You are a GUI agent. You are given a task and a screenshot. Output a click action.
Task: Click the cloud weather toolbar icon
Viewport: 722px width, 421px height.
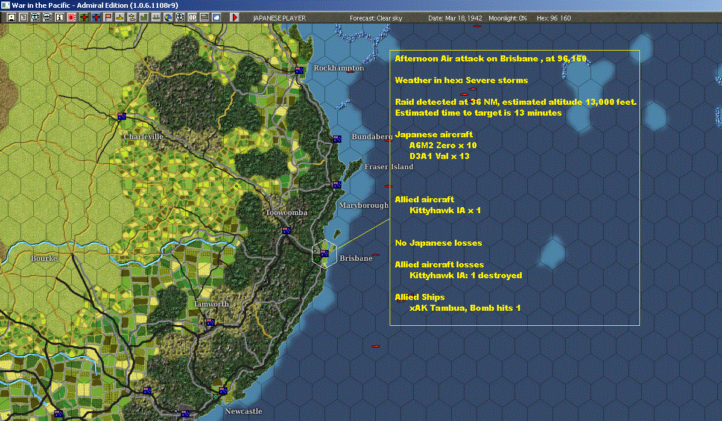pos(217,17)
